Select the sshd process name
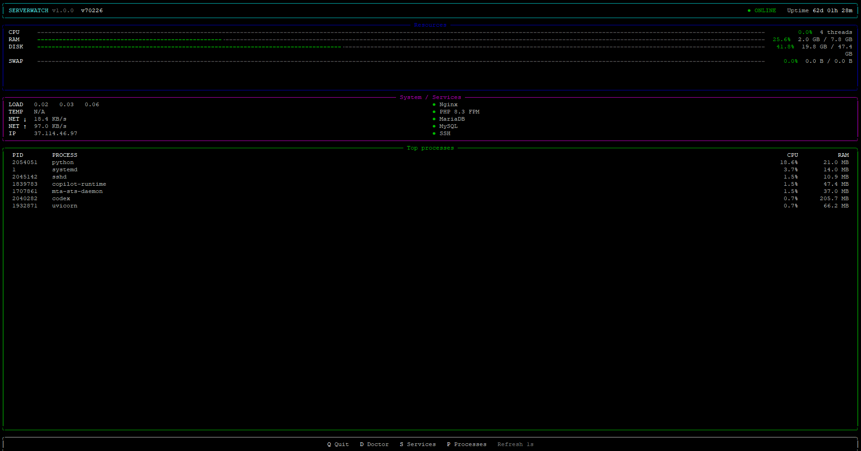861x451 pixels. [59, 177]
